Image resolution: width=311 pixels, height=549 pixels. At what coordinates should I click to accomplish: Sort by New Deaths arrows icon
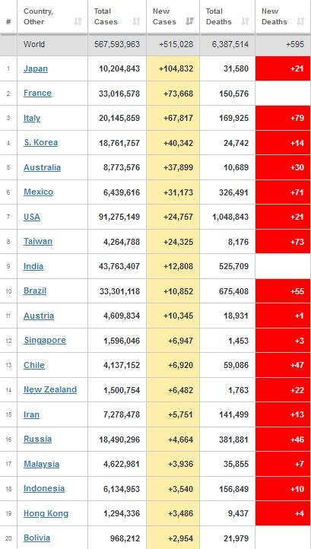pos(300,22)
